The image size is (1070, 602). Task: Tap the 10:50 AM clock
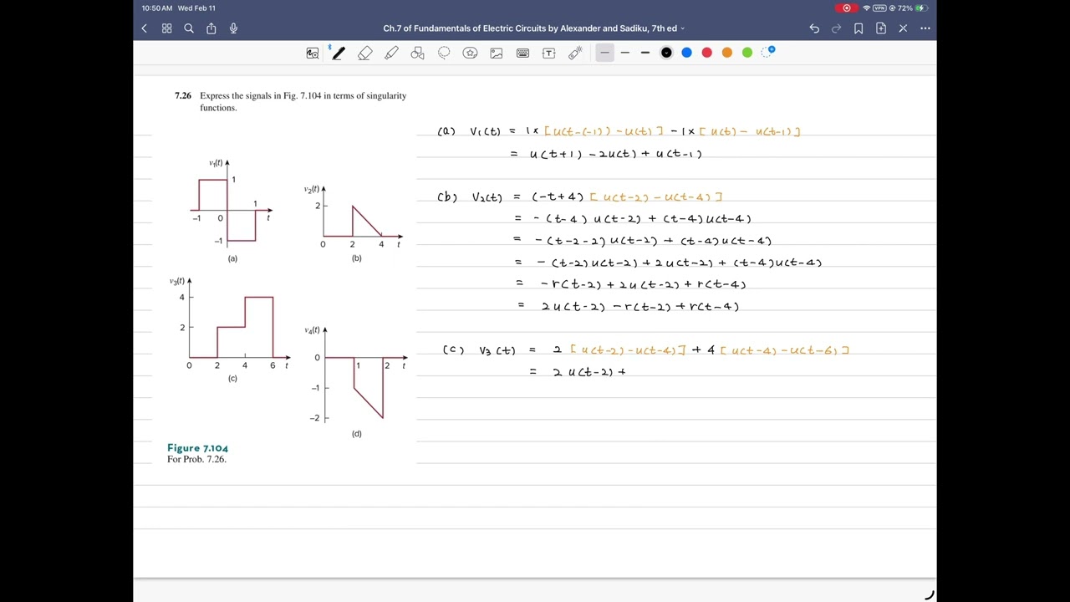157,8
